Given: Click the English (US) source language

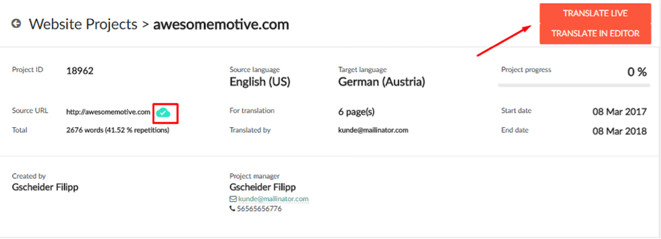Looking at the screenshot, I should pyautogui.click(x=260, y=82).
